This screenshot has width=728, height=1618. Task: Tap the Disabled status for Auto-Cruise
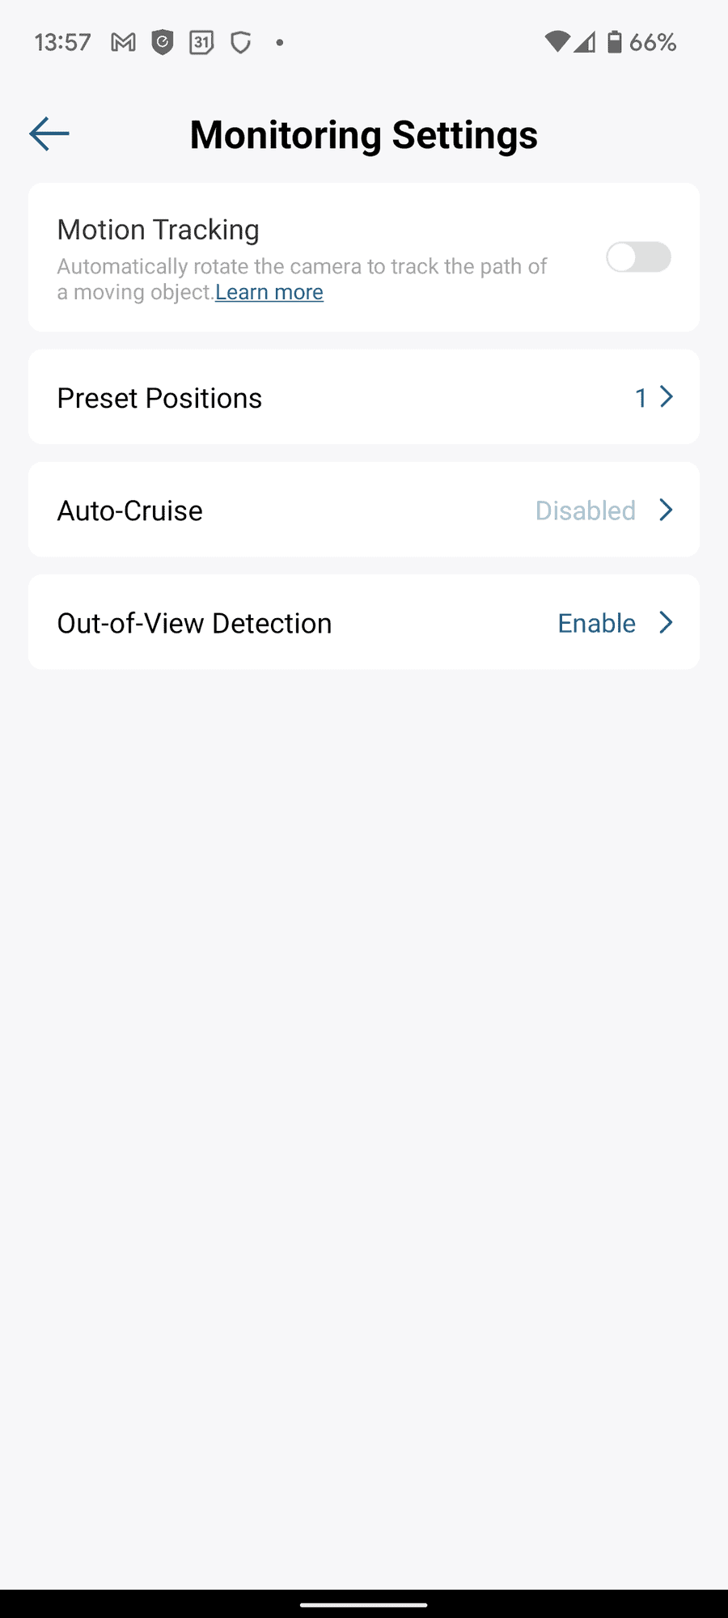tap(586, 510)
